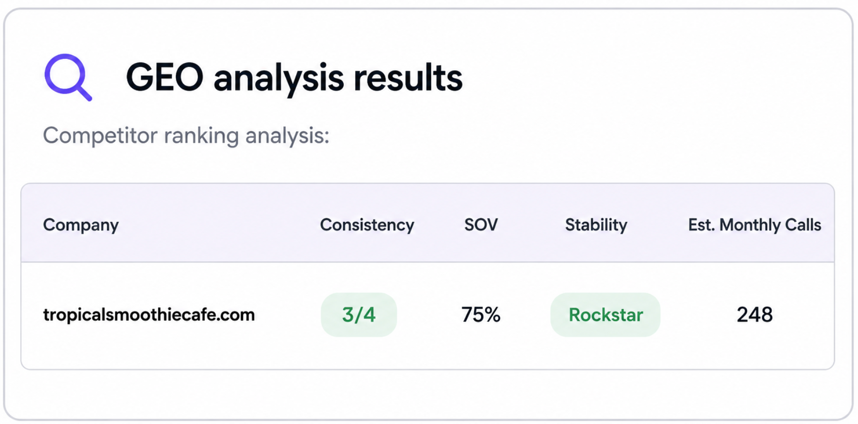Image resolution: width=858 pixels, height=424 pixels.
Task: Click the purple magnifying glass search icon
Action: [x=68, y=77]
